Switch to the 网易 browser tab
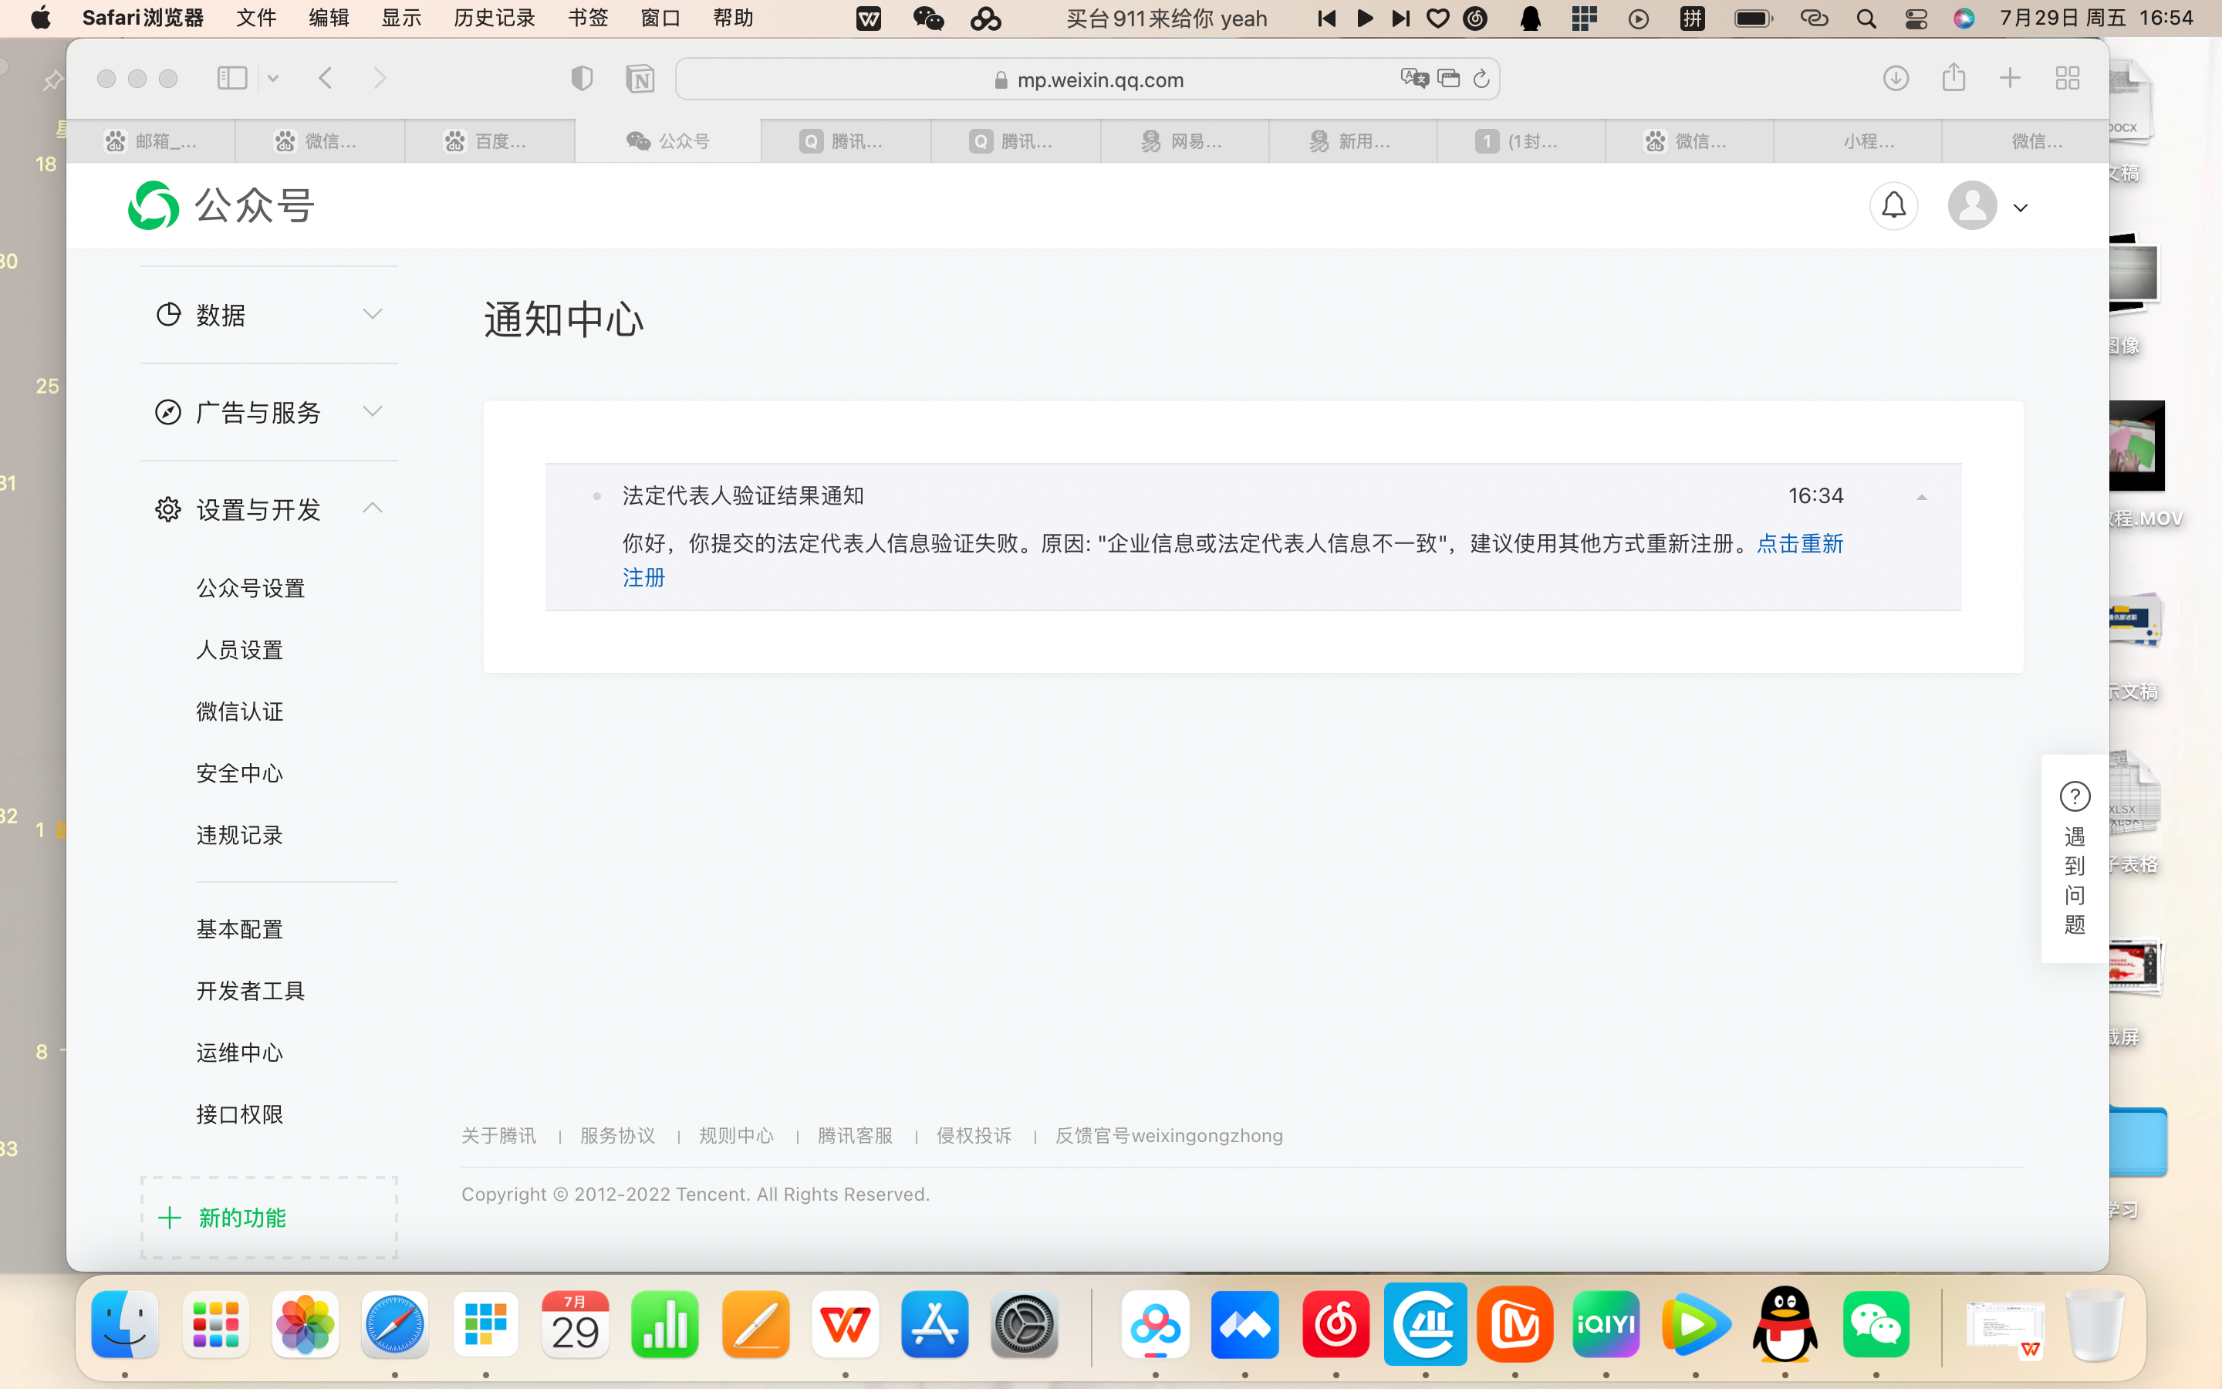 pyautogui.click(x=1183, y=141)
